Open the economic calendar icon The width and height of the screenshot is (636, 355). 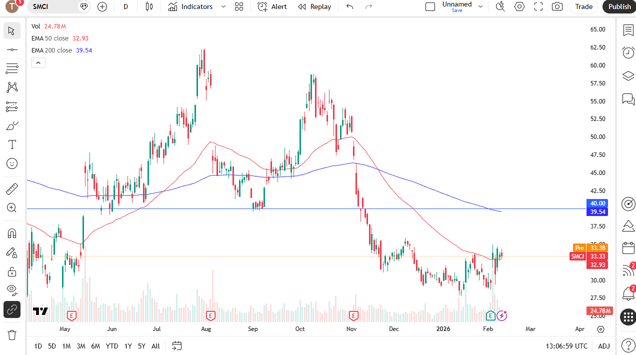pyautogui.click(x=628, y=248)
